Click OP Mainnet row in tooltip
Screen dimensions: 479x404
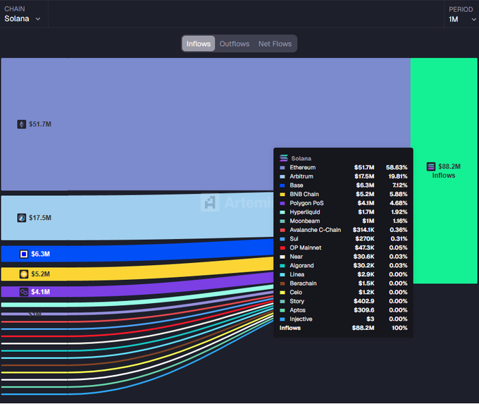coord(343,247)
